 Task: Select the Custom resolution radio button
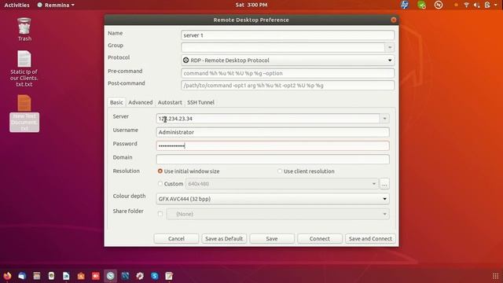click(x=160, y=183)
